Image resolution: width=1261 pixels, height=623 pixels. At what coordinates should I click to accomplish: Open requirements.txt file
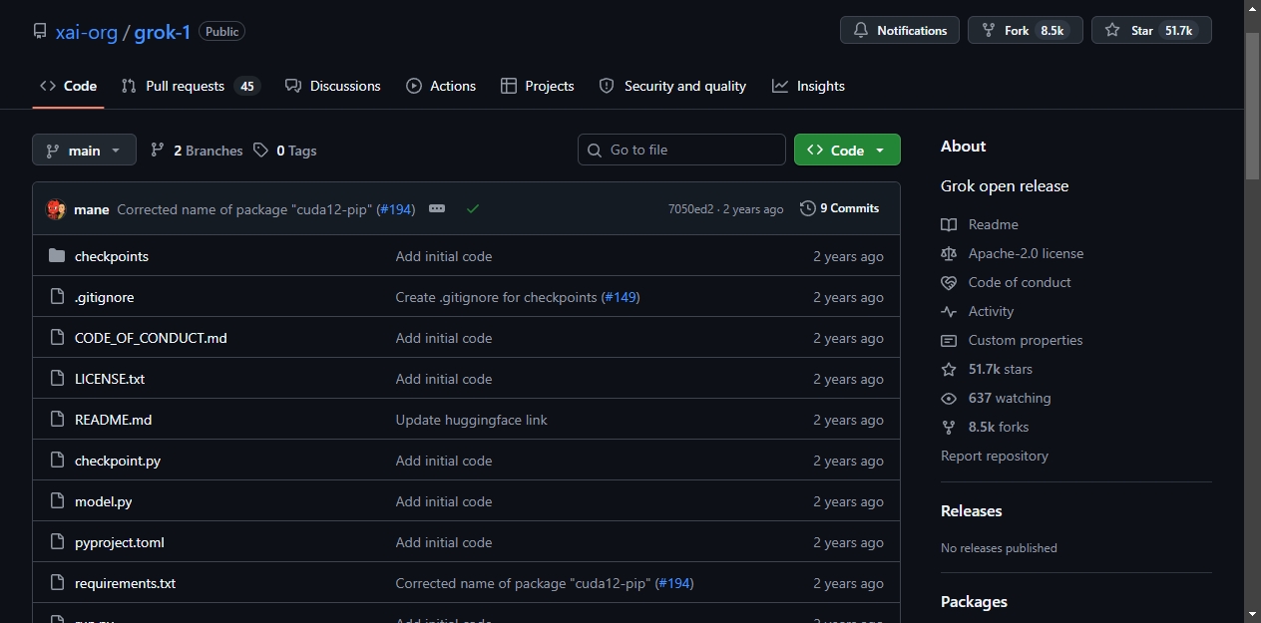(125, 583)
